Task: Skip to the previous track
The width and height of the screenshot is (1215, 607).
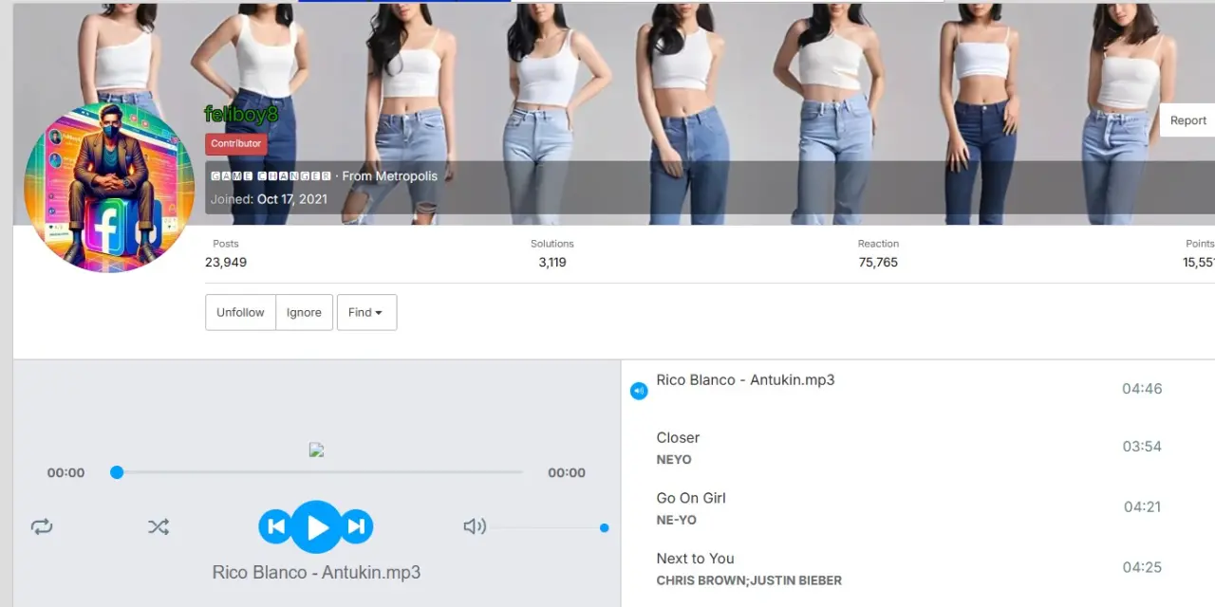Action: [275, 526]
